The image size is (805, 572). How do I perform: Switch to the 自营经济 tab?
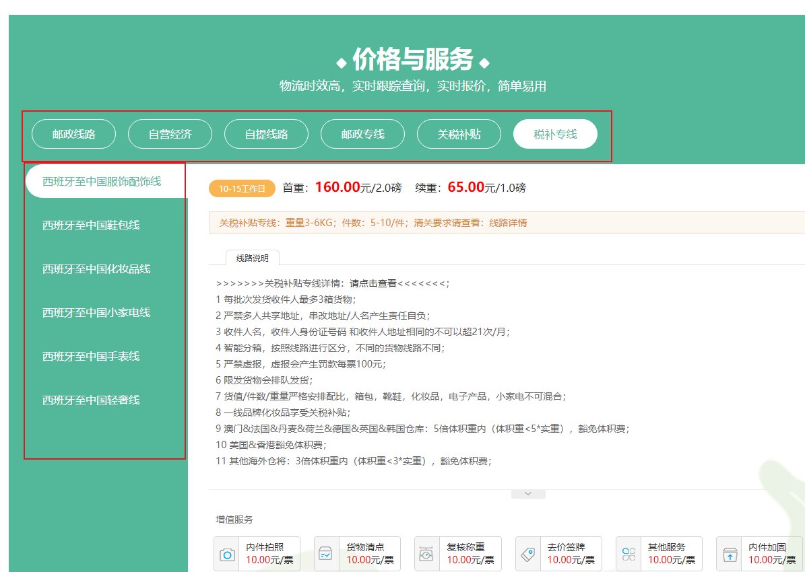tap(170, 135)
